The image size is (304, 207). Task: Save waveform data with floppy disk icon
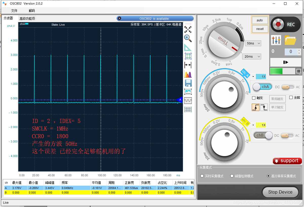(x=188, y=83)
